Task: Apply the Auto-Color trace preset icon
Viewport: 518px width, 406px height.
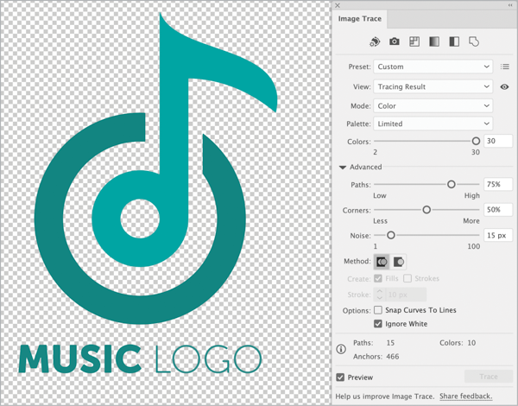Action: 375,41
